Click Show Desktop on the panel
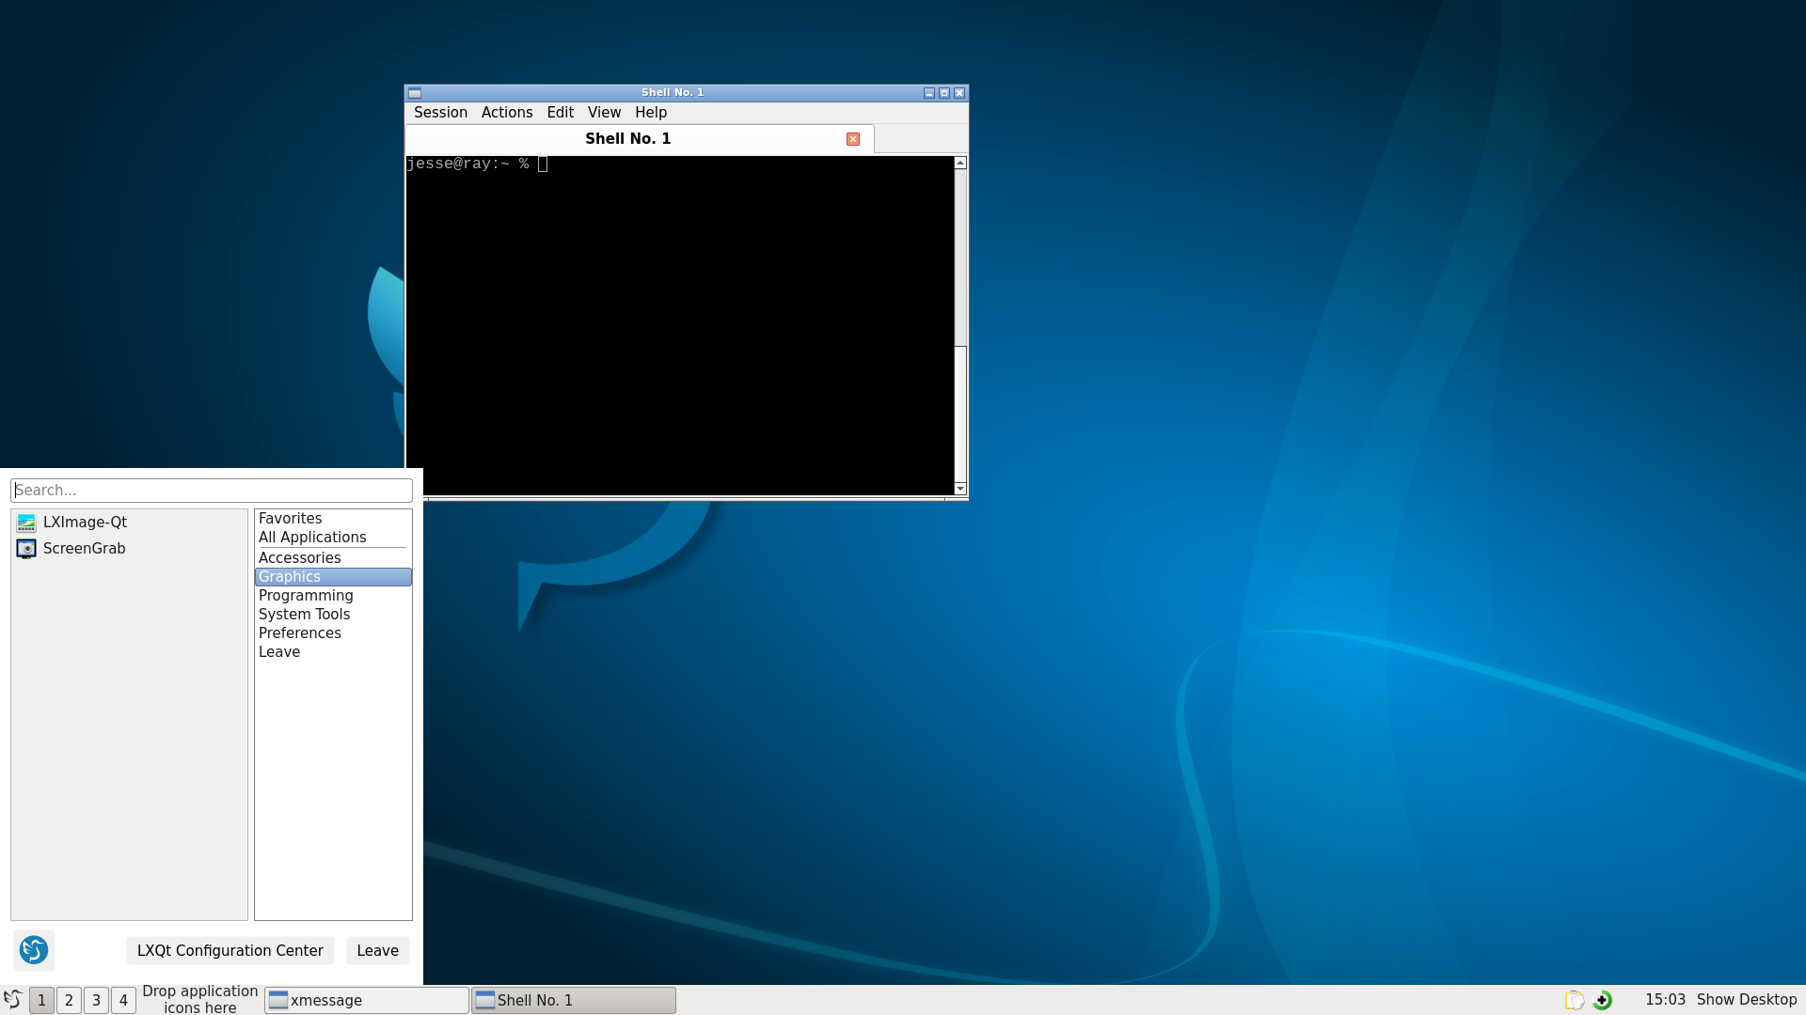The image size is (1806, 1015). point(1747,1000)
